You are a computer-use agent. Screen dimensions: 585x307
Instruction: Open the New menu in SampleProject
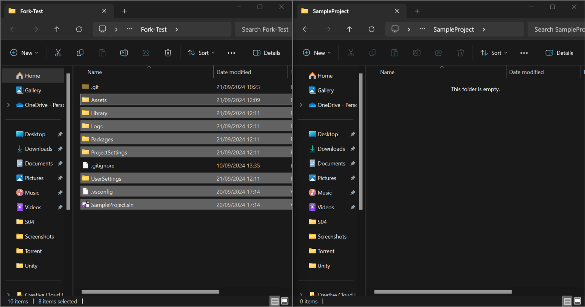point(316,52)
